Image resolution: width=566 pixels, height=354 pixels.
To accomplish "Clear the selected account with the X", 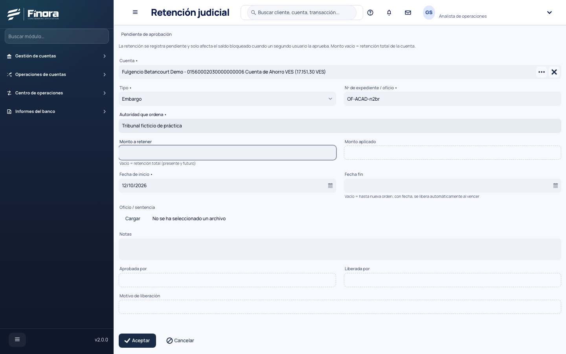I will click(x=554, y=72).
